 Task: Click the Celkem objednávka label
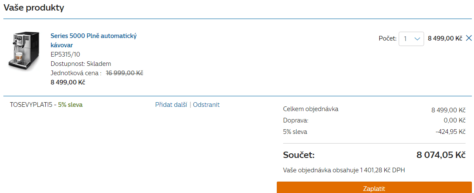pyautogui.click(x=311, y=109)
